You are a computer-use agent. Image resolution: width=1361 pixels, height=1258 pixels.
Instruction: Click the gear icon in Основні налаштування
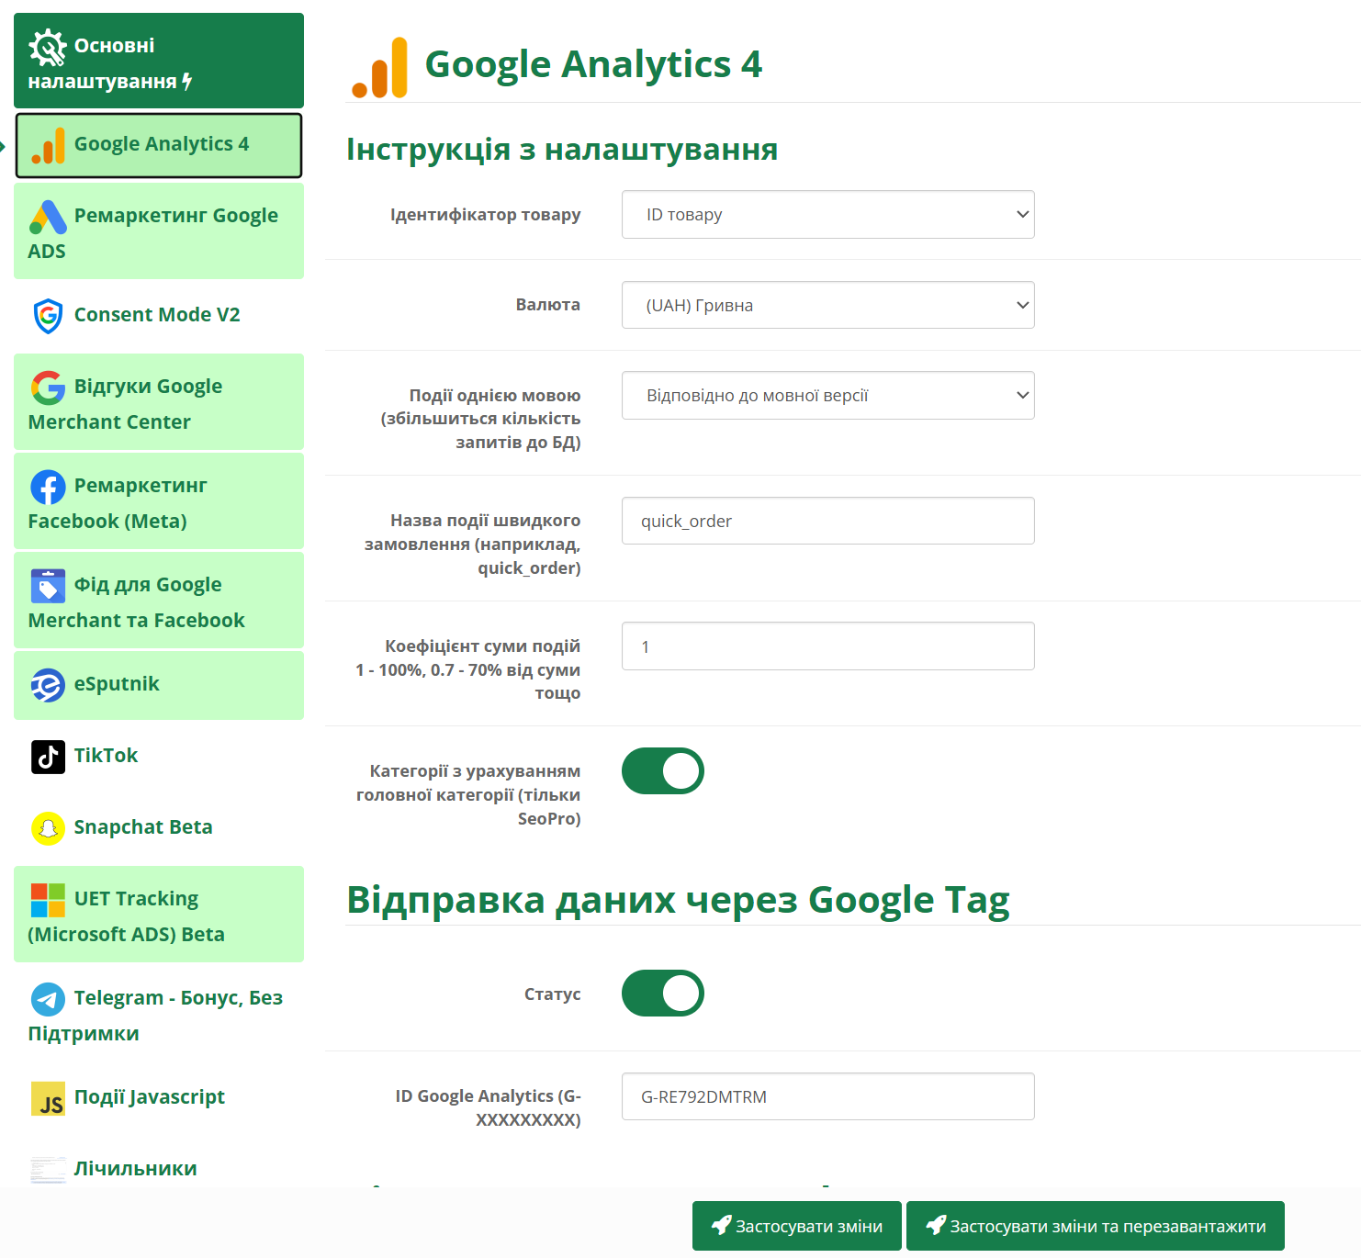[48, 48]
